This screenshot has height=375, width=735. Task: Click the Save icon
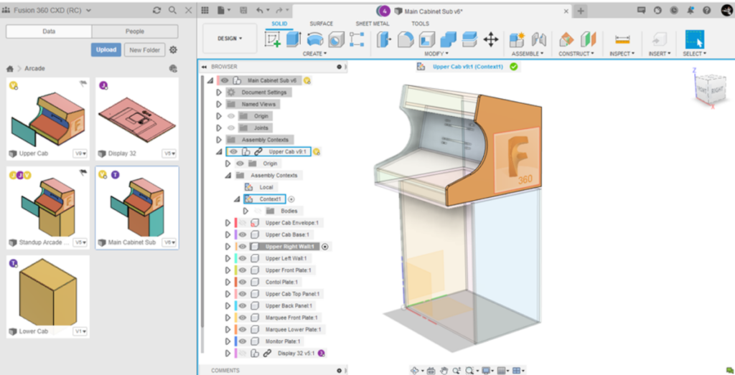244,10
